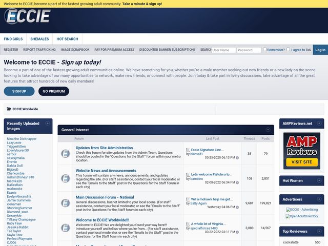Screen dimensions: 328x246
Task: Open last post icon for Will a mohawk
Action: 188,199
